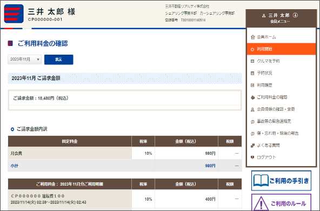
Task: Click the warning triangle icon on ご利用のルール
Action: 261,203
